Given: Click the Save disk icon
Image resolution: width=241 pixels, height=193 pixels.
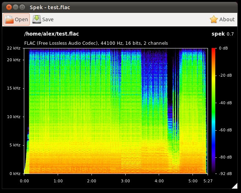Looking at the screenshot, I should 37,19.
